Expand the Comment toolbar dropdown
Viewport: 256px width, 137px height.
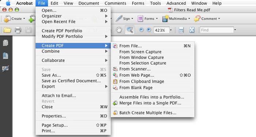tap(219, 19)
